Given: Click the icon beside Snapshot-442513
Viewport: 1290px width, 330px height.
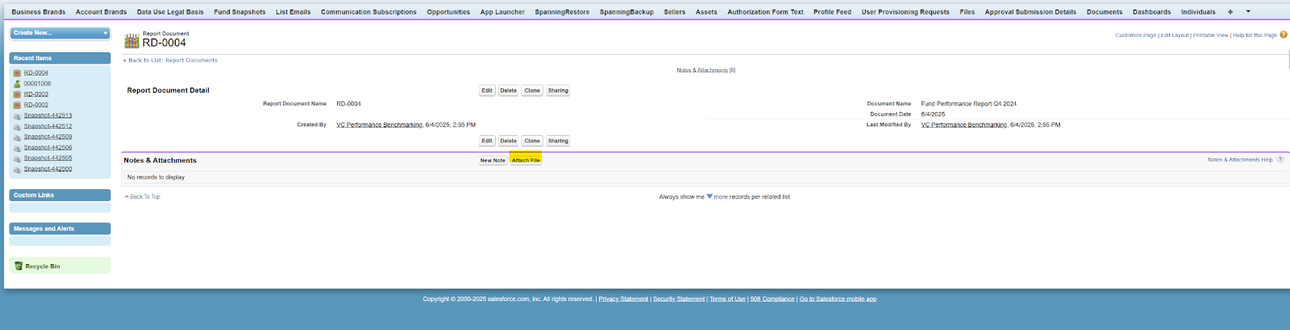Looking at the screenshot, I should tap(17, 116).
